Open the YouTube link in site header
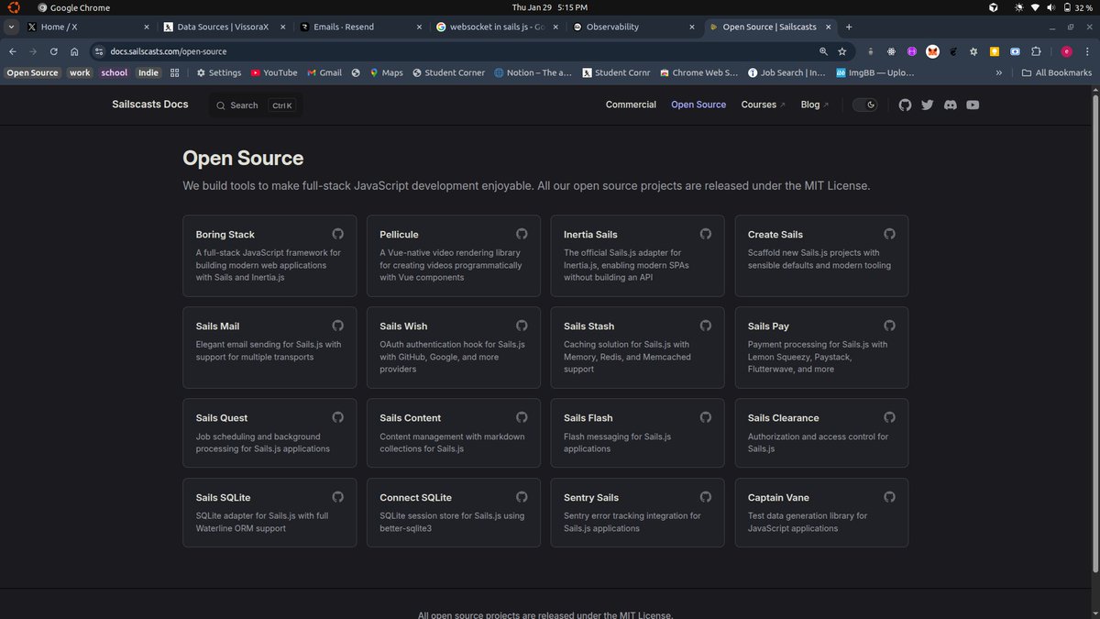Image resolution: width=1100 pixels, height=619 pixels. coord(973,105)
